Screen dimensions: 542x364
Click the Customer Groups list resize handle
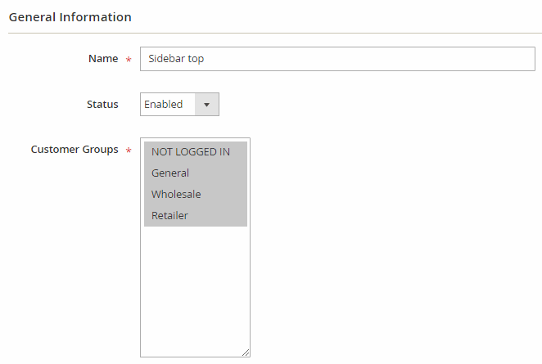[245, 352]
